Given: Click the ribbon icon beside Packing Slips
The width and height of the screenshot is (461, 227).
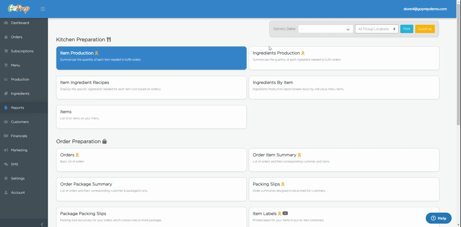Looking at the screenshot, I should point(283,184).
